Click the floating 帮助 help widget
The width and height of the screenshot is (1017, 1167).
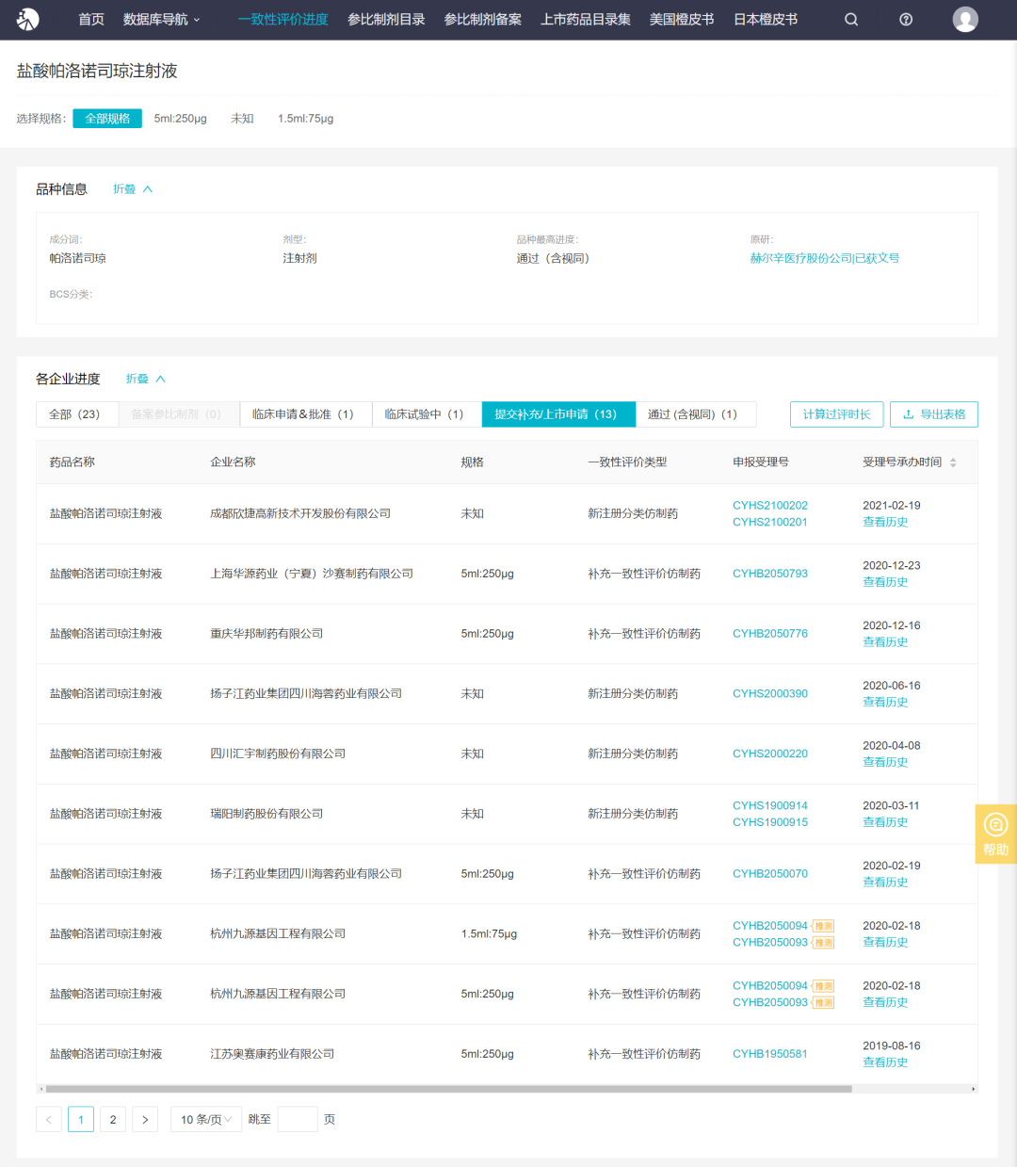(995, 834)
